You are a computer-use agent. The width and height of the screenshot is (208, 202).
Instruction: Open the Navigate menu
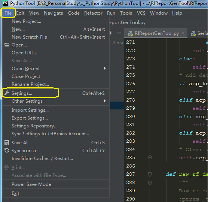click(53, 13)
